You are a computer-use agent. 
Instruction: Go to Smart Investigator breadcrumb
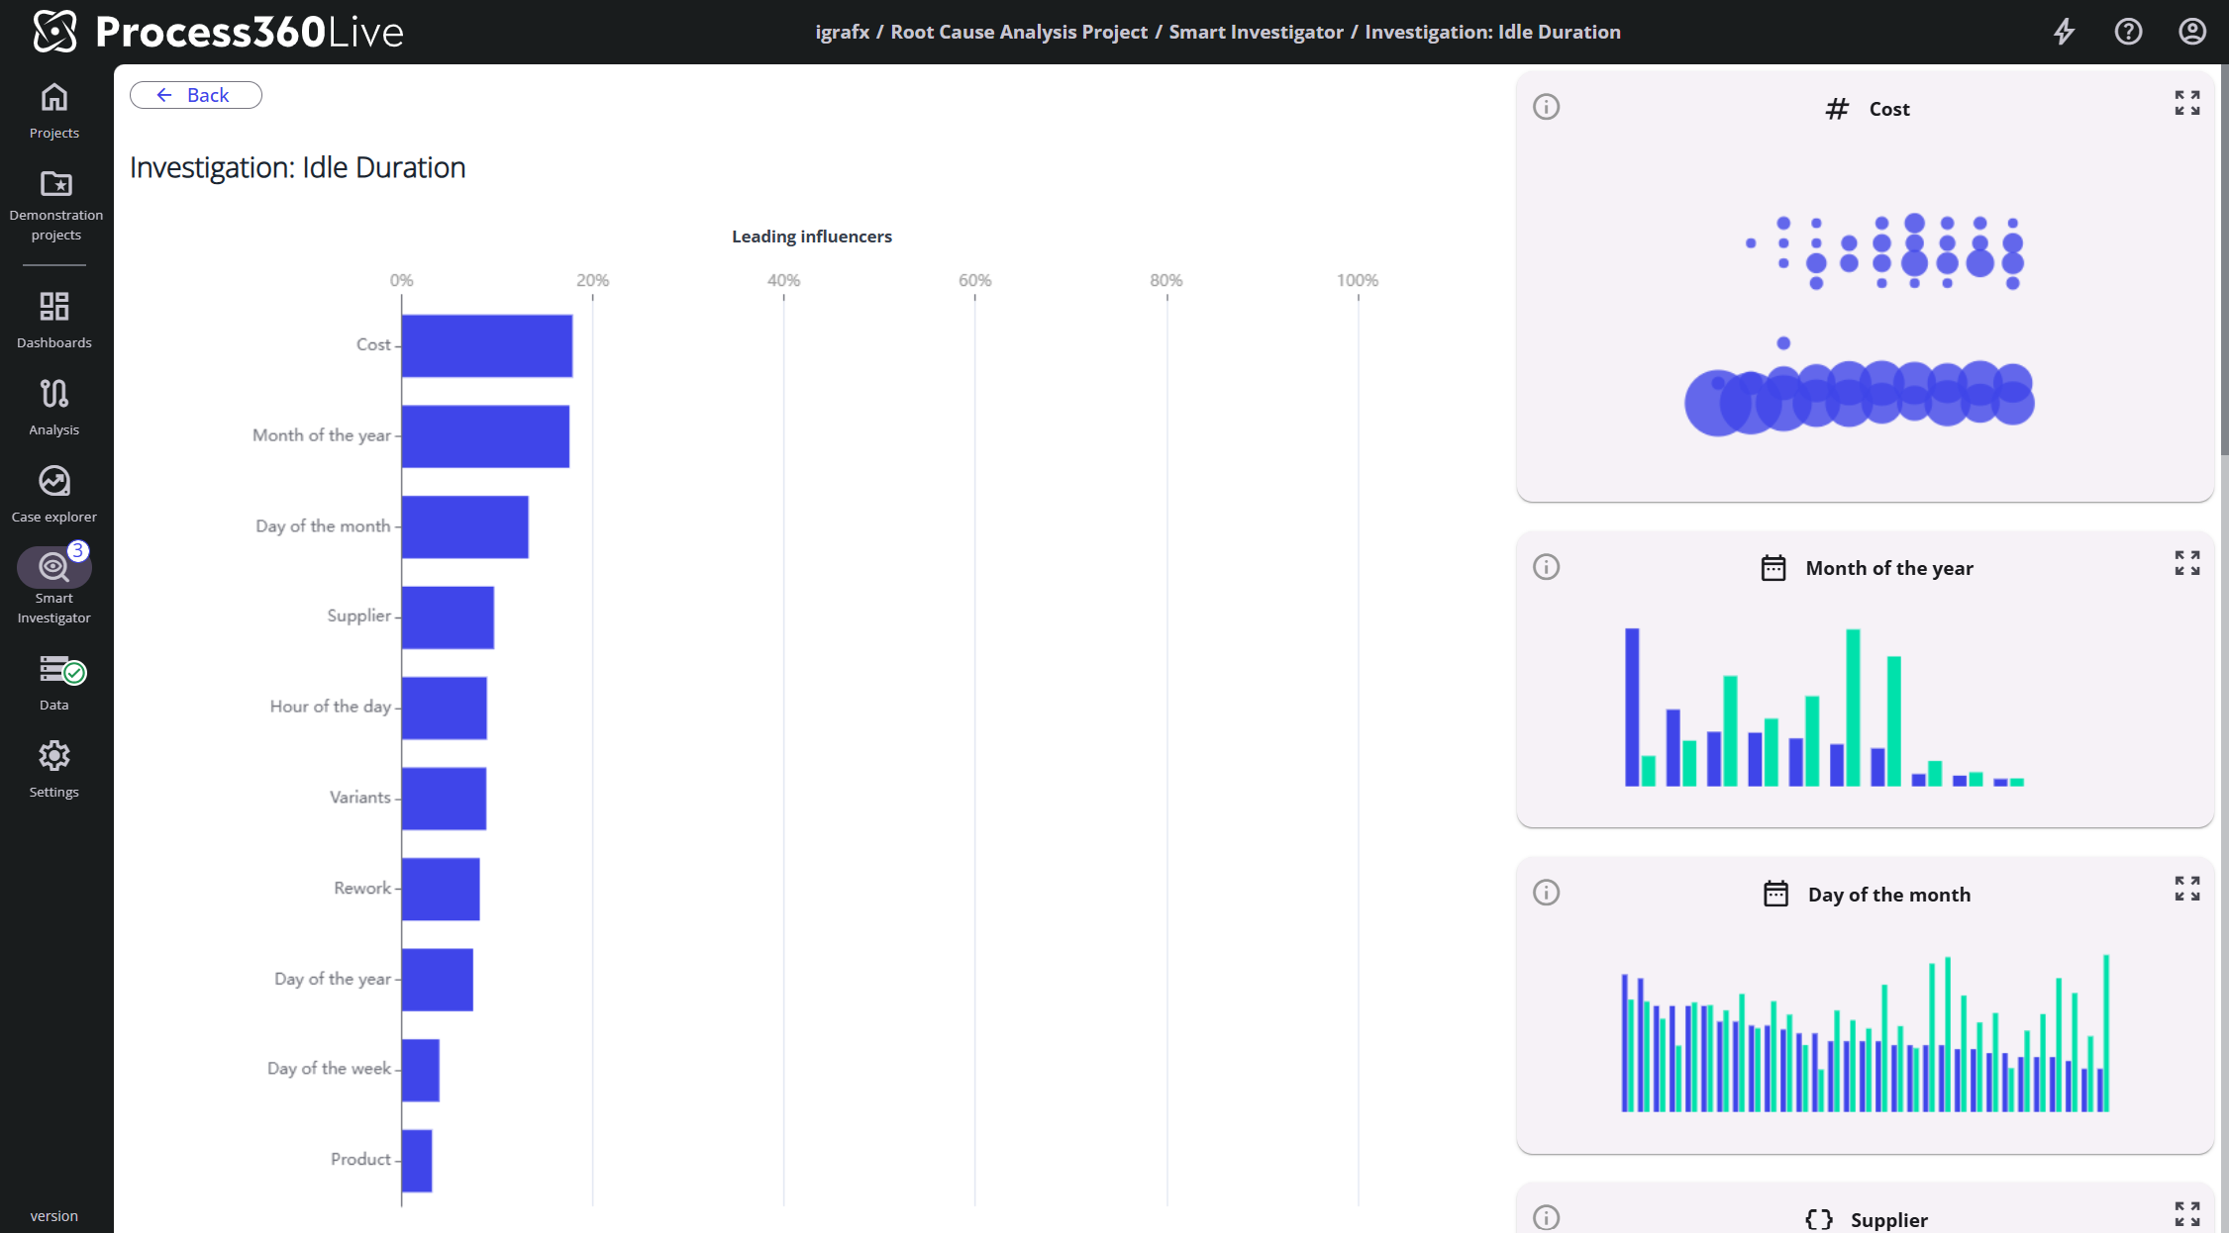pos(1257,32)
